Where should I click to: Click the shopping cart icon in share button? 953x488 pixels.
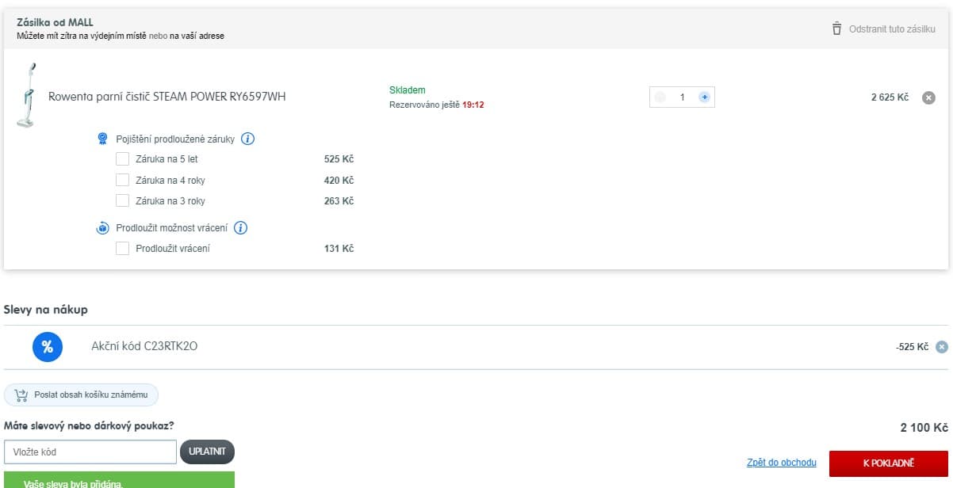[21, 395]
